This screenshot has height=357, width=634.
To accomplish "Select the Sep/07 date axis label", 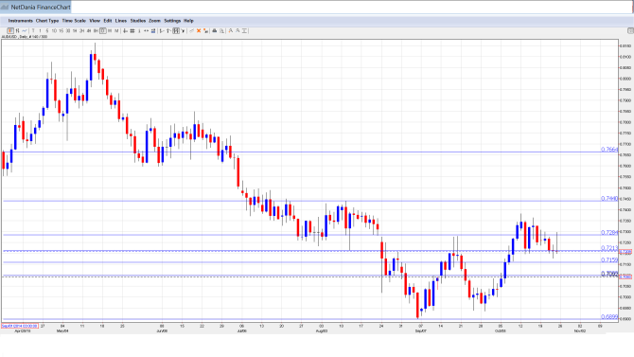I will click(x=421, y=330).
